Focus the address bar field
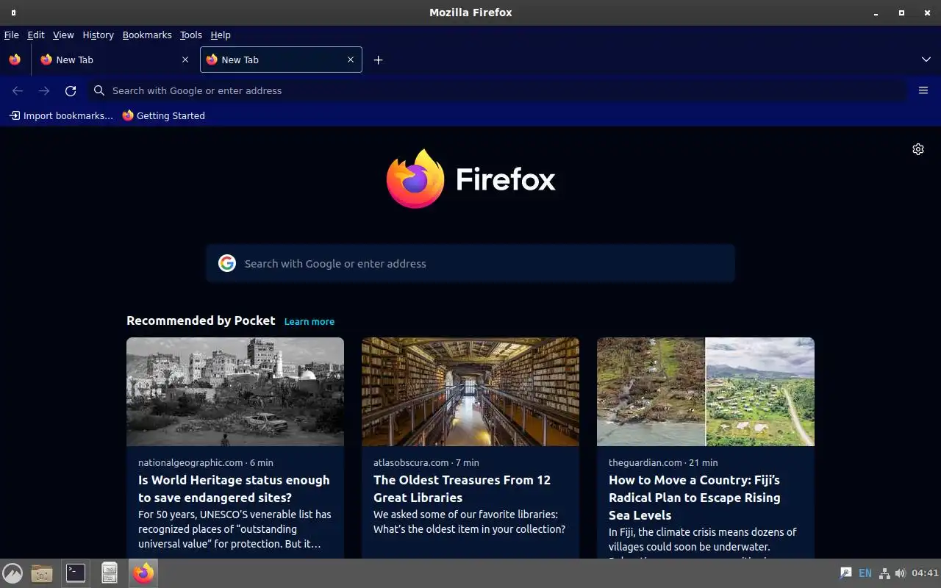This screenshot has width=941, height=588. coord(498,90)
